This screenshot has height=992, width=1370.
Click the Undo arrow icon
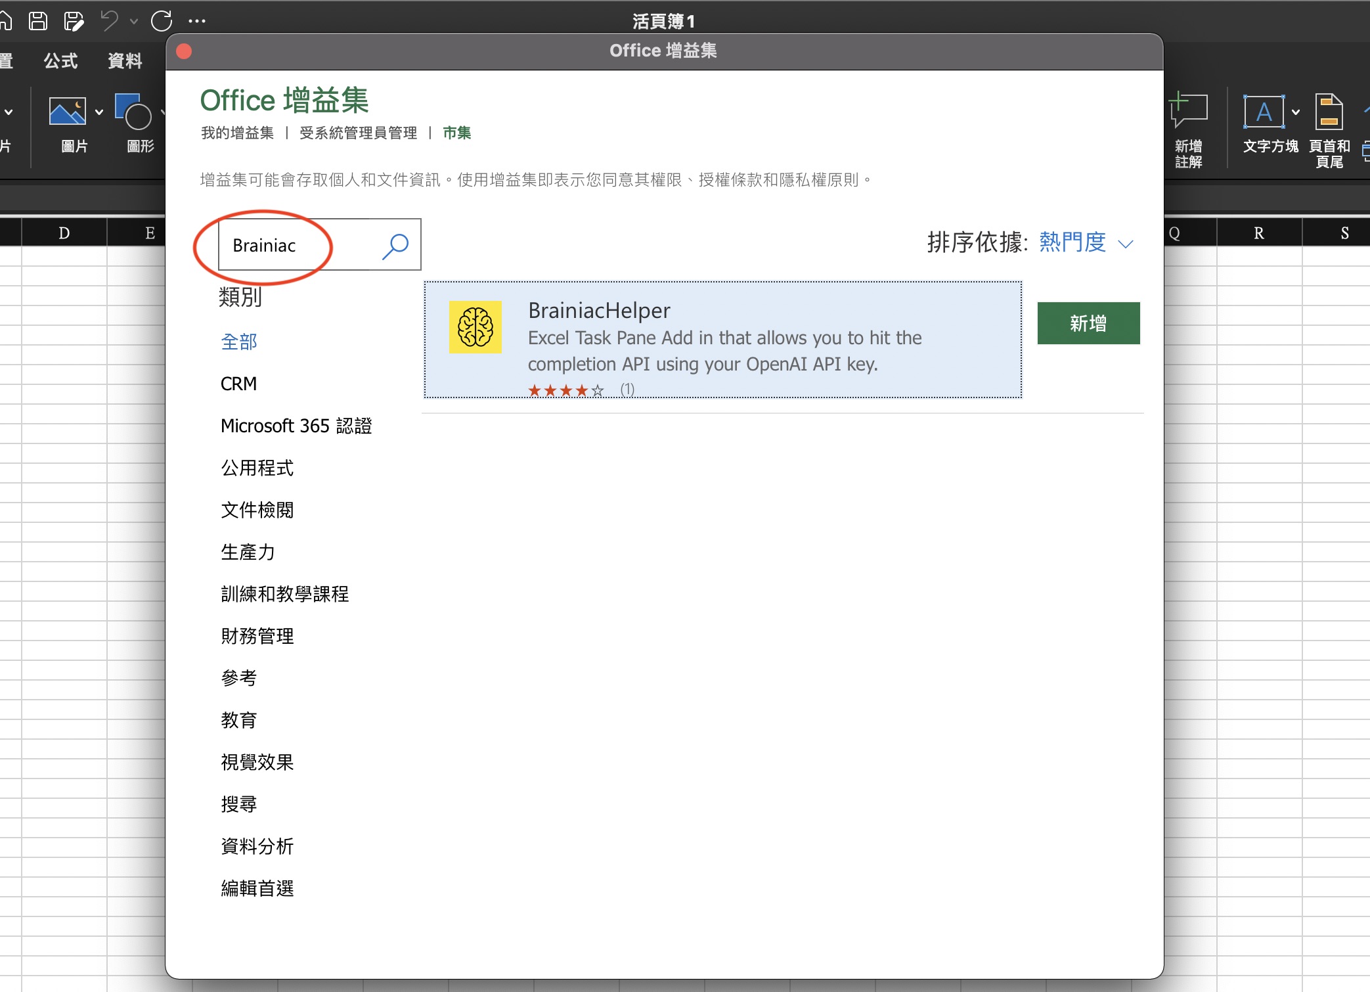[x=110, y=21]
